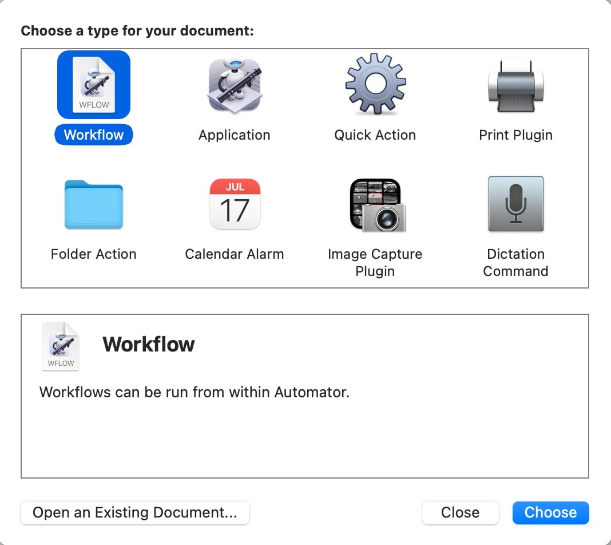The height and width of the screenshot is (545, 611).
Task: Click 'Choose a type for your document:' heading
Action: pyautogui.click(x=137, y=31)
